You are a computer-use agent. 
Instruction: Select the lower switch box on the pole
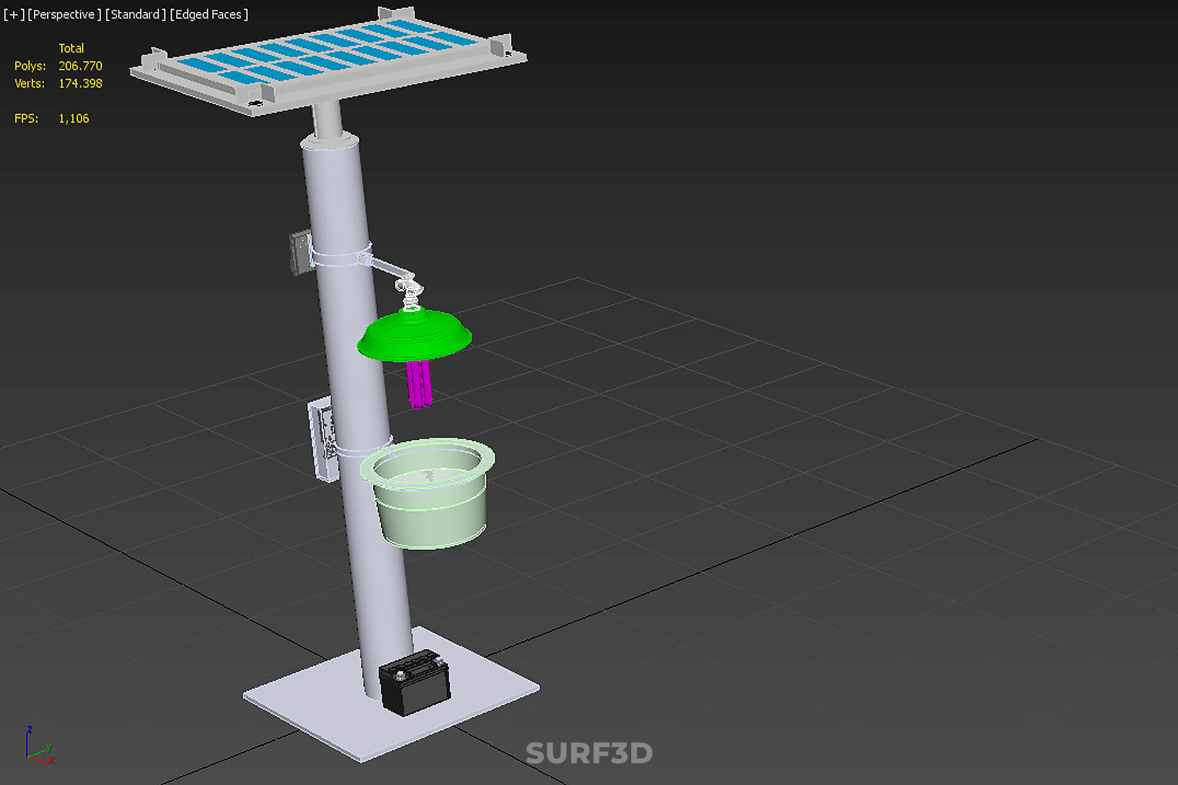(x=323, y=438)
